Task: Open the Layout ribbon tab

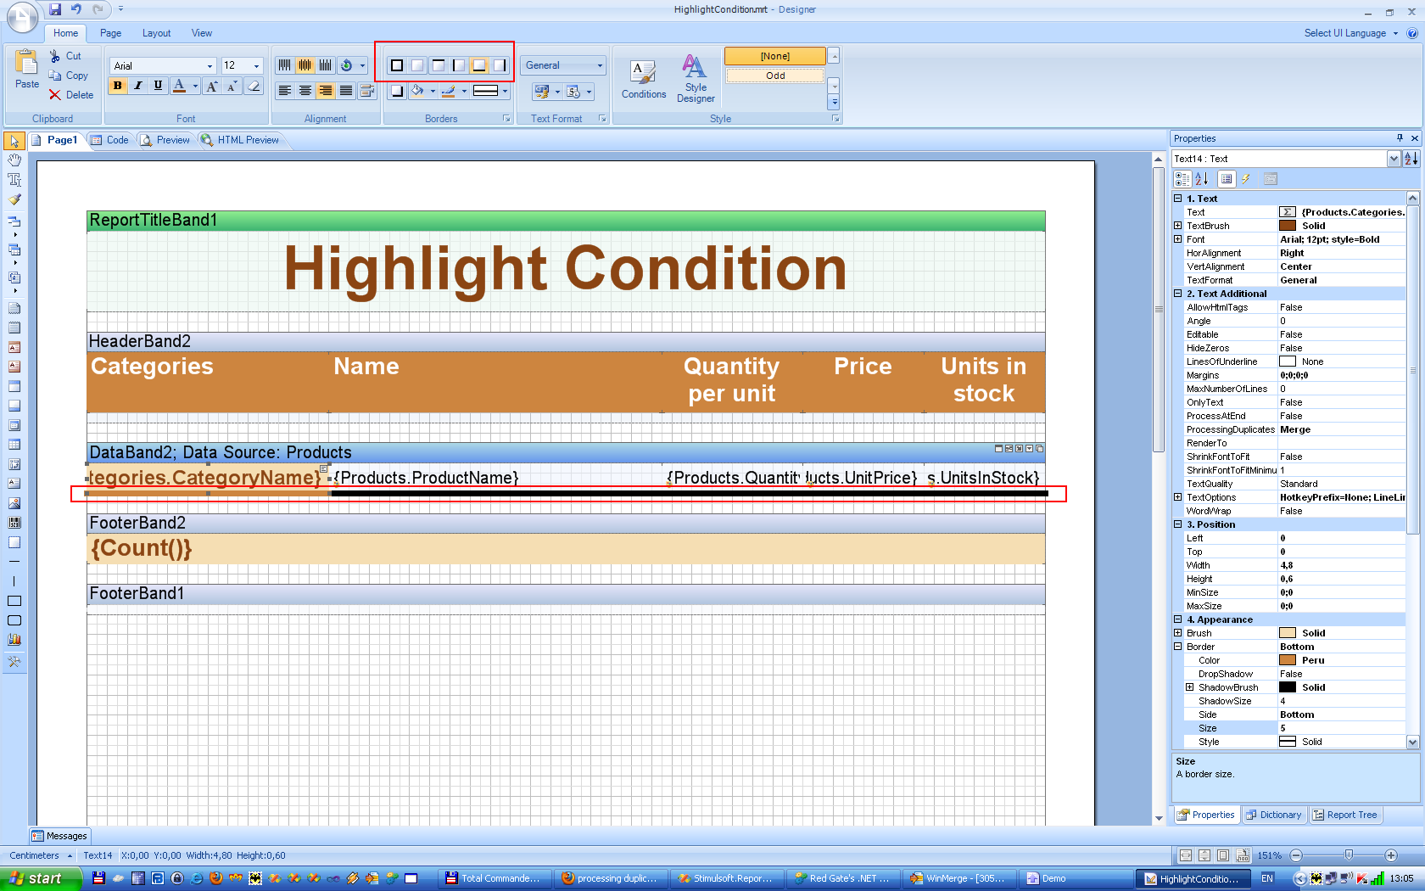Action: (x=156, y=33)
